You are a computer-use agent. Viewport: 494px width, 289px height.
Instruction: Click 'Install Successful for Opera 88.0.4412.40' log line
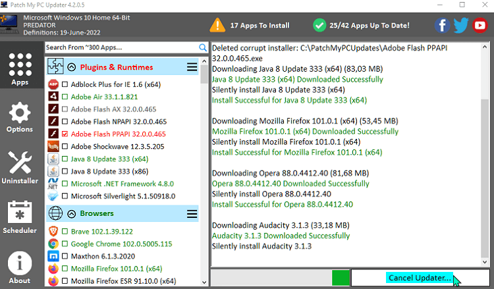283,204
